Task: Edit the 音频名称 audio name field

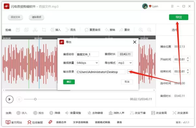Action: pyautogui.click(x=87, y=54)
